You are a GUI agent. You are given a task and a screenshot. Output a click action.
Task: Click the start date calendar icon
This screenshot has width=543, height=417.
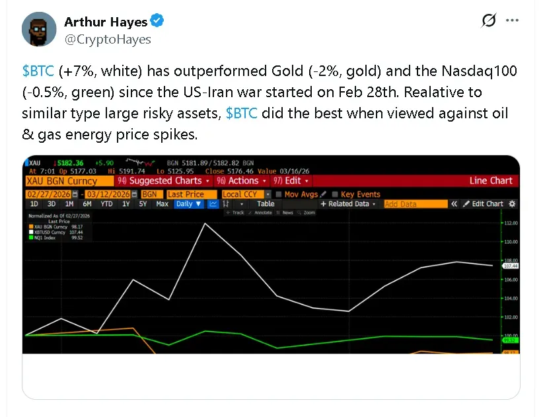point(75,194)
